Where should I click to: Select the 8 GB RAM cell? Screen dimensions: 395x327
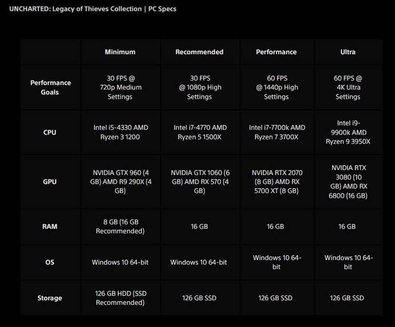pyautogui.click(x=120, y=226)
